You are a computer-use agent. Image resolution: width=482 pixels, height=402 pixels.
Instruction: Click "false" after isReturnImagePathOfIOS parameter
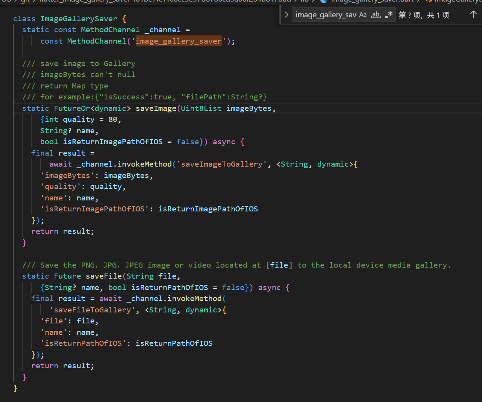(188, 142)
